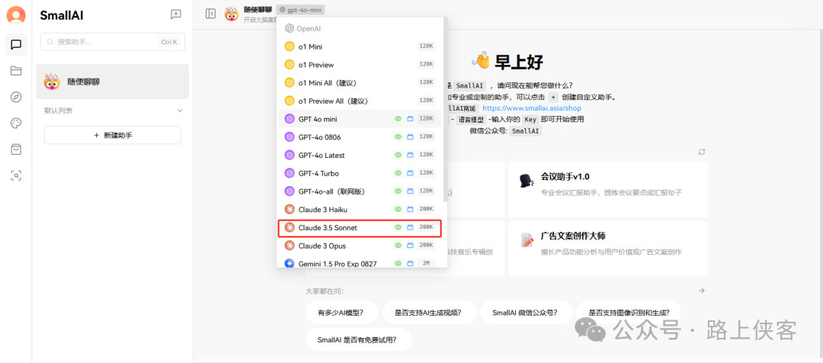Open the smallai.asia/shop link

click(532, 108)
